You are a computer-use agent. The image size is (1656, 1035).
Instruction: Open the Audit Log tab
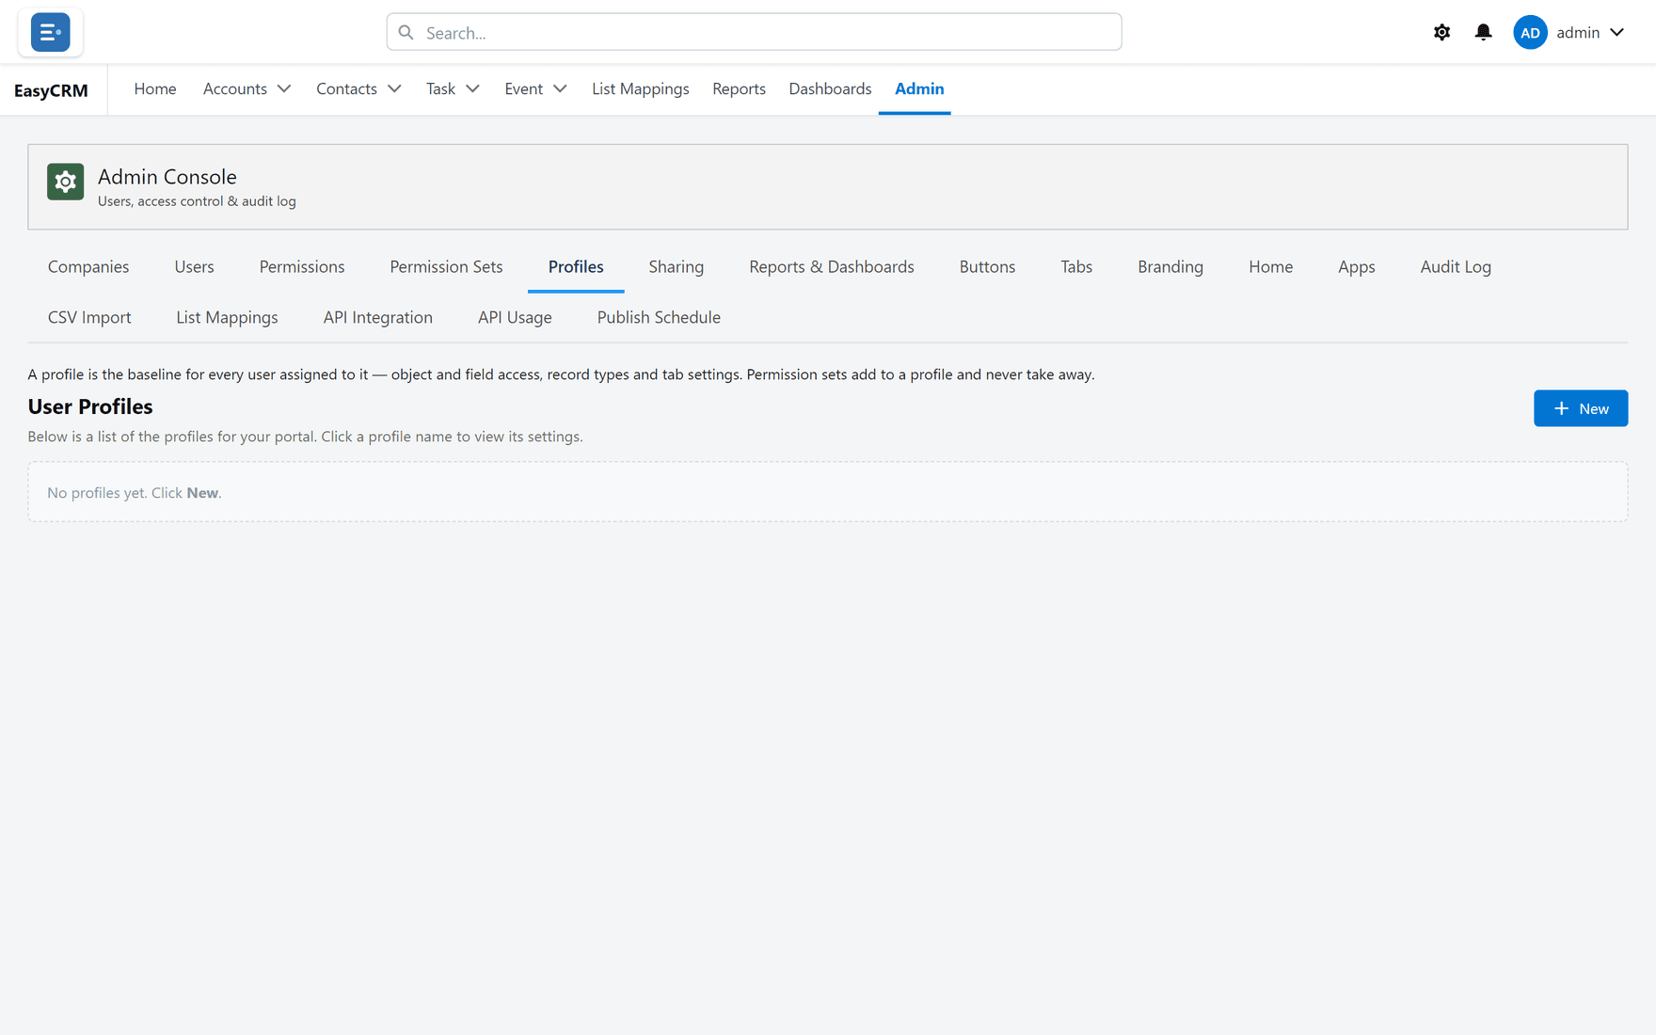tap(1456, 267)
